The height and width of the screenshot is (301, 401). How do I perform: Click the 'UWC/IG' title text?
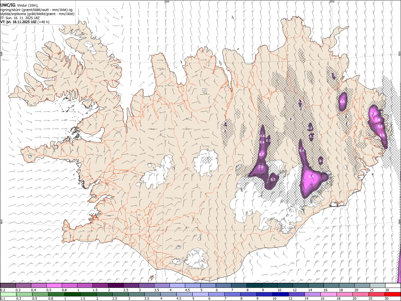(x=7, y=5)
